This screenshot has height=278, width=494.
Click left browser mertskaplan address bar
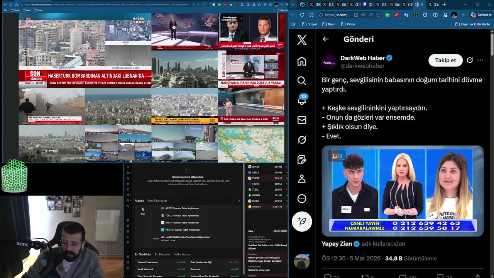coord(108,5)
